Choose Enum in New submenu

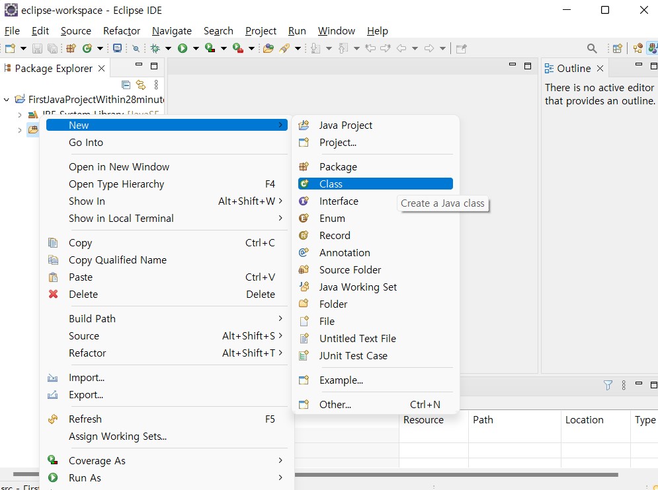[x=376, y=219]
